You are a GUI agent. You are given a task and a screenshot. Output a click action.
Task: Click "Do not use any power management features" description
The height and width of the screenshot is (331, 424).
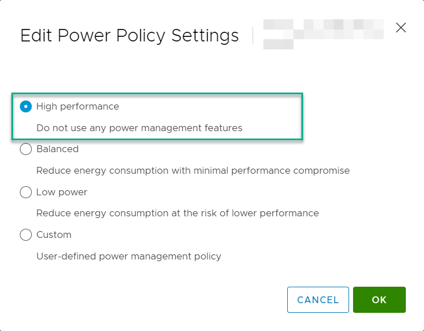coord(139,128)
